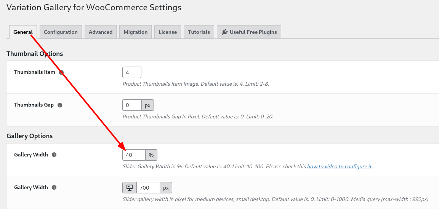The image size is (439, 209).
Task: Open the how to video to configure it link
Action: point(340,166)
